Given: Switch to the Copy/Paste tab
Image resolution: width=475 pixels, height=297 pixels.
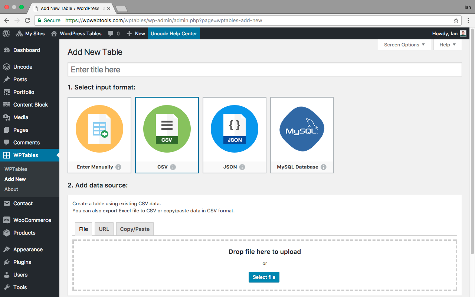Looking at the screenshot, I should (x=135, y=229).
